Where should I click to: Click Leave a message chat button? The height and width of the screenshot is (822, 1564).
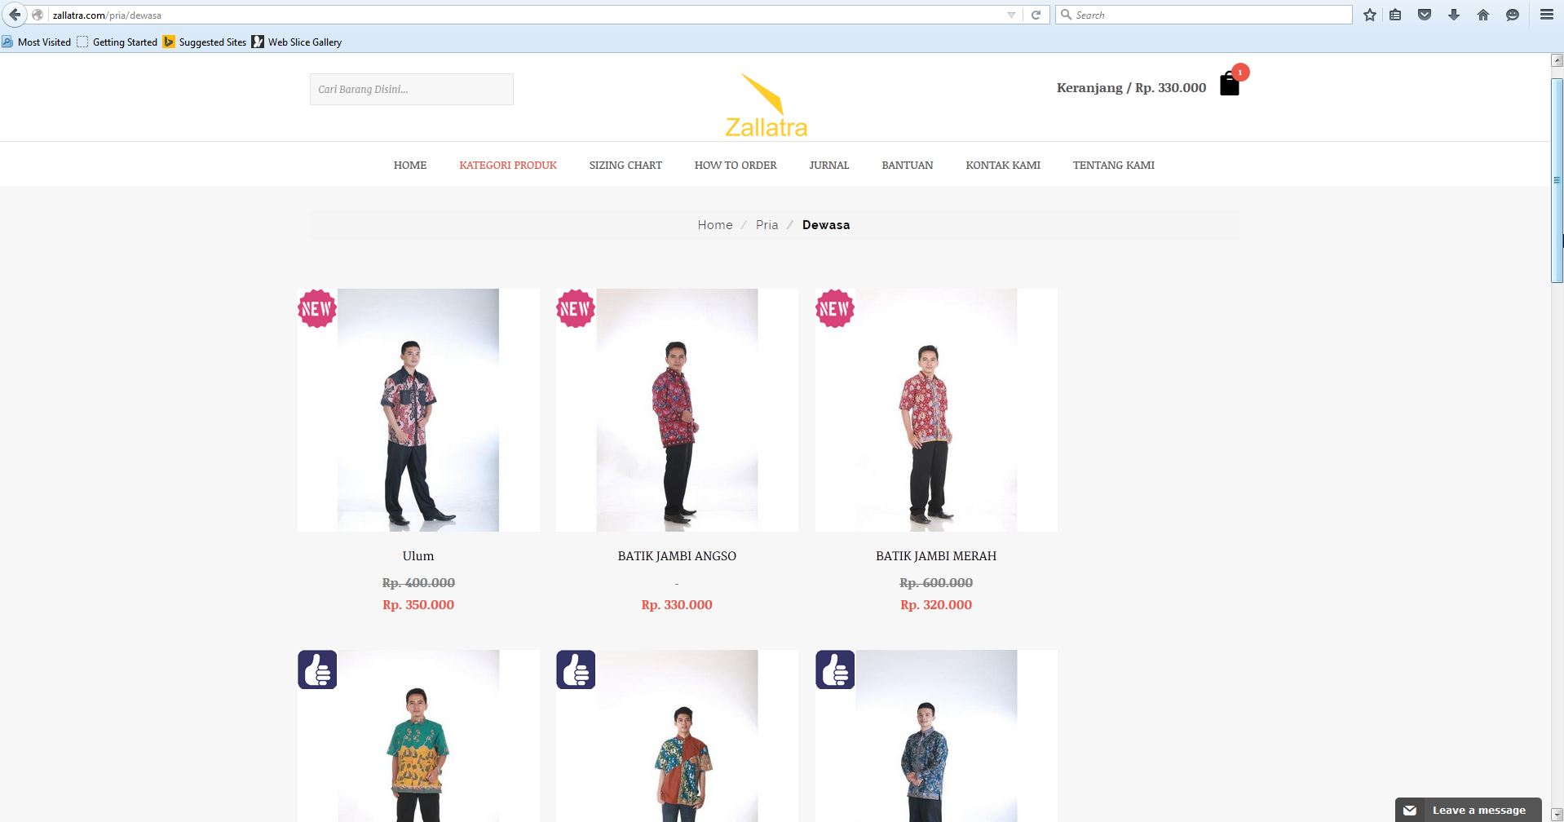pyautogui.click(x=1468, y=810)
